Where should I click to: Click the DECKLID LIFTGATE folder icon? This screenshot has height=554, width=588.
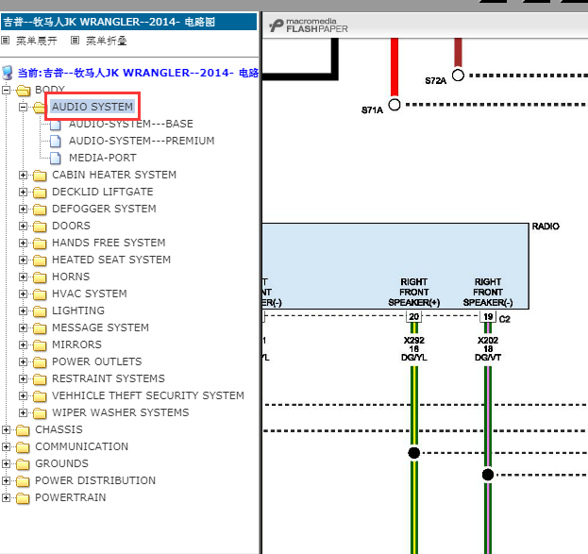(x=40, y=192)
